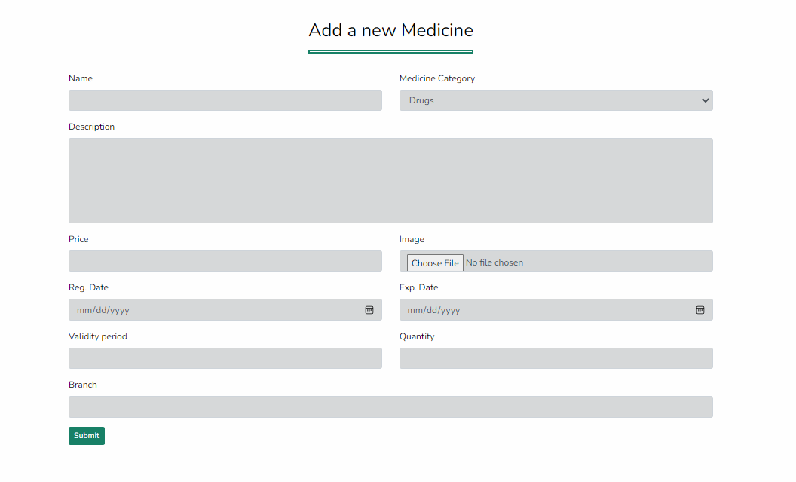Click the Medicine Category dropdown chevron
796x482 pixels.
coord(705,100)
